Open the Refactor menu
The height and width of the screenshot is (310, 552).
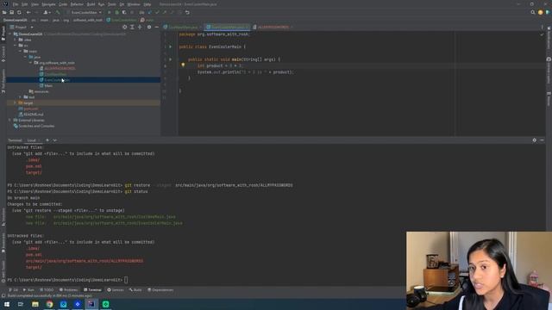click(77, 4)
